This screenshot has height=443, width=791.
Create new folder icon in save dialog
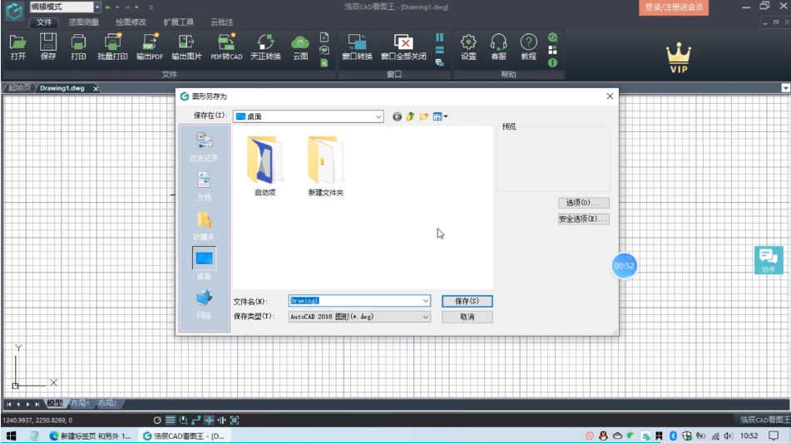(x=423, y=116)
